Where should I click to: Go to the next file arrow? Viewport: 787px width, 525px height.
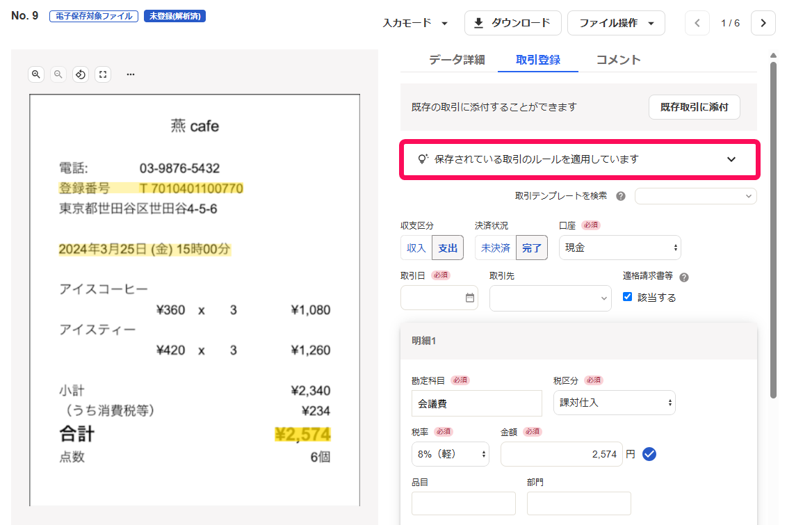[x=763, y=23]
